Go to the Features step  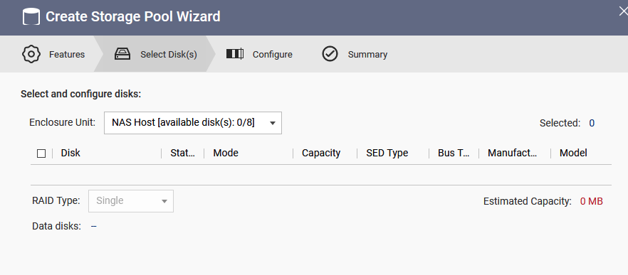67,54
